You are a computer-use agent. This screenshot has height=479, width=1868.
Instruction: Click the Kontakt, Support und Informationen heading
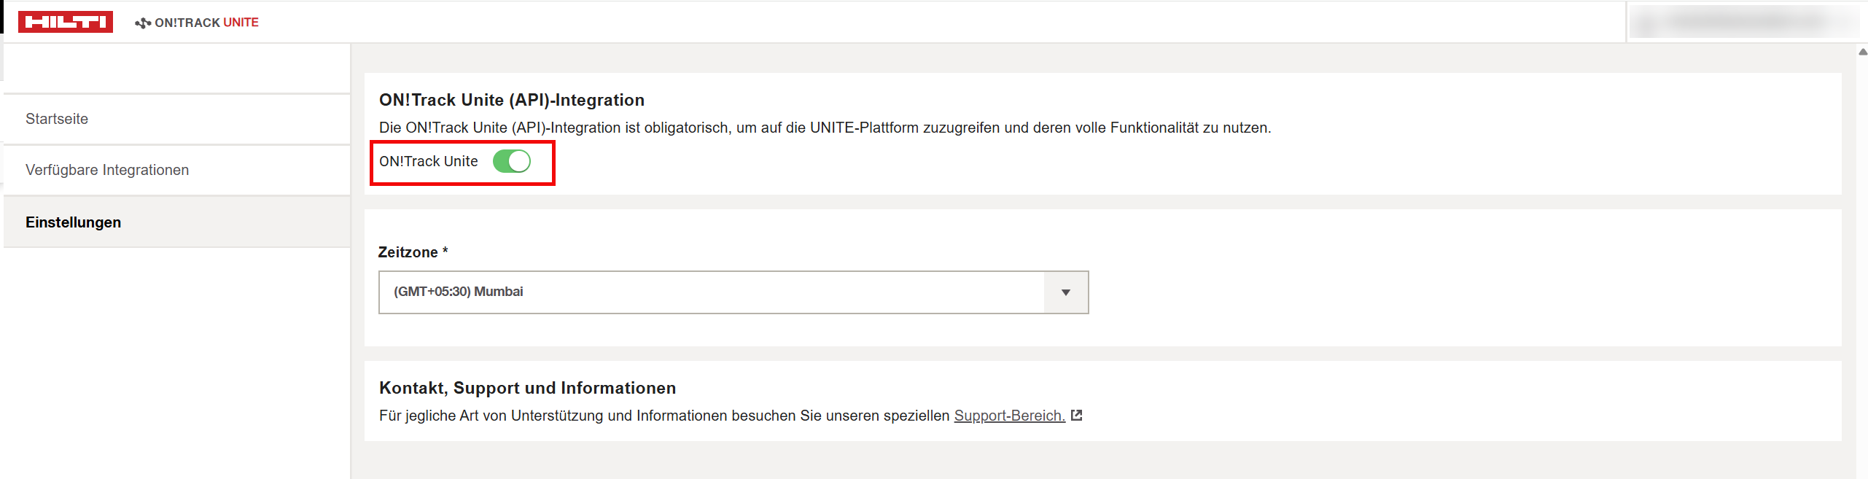pos(527,388)
